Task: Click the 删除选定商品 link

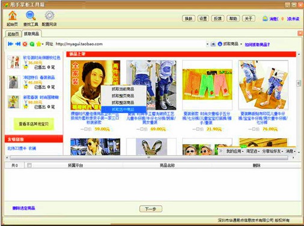Action: 23,208
